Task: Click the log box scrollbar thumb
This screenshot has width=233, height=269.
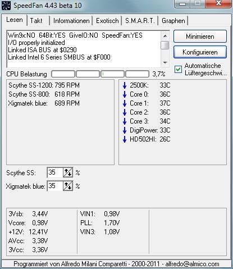Action: (165, 45)
